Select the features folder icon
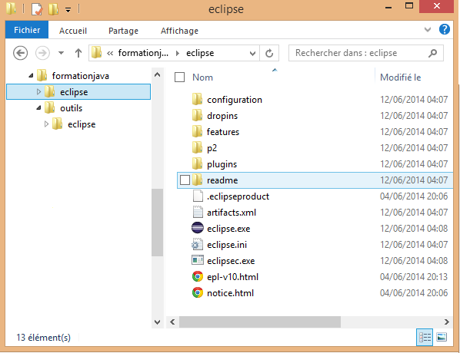The width and height of the screenshot is (460, 353). (x=197, y=131)
